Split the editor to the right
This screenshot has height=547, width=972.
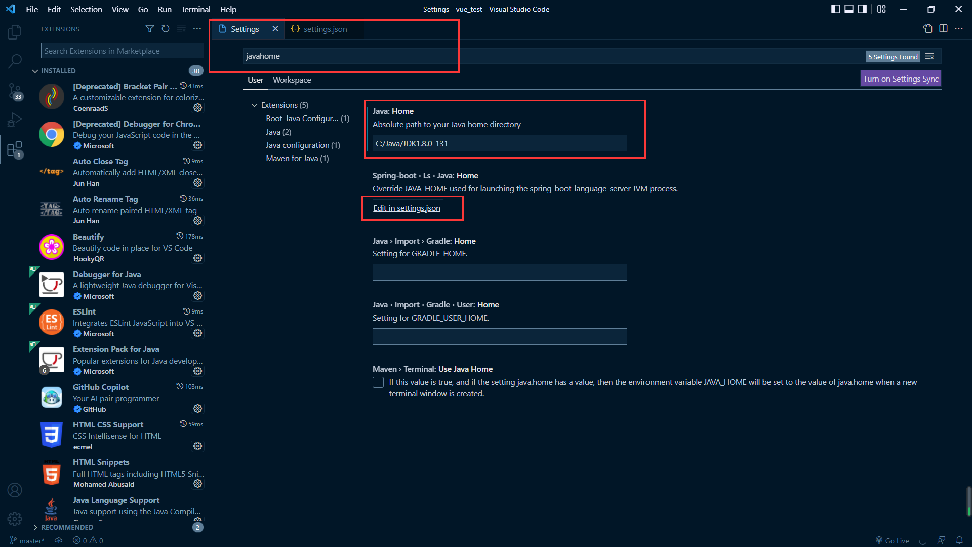[x=943, y=29]
